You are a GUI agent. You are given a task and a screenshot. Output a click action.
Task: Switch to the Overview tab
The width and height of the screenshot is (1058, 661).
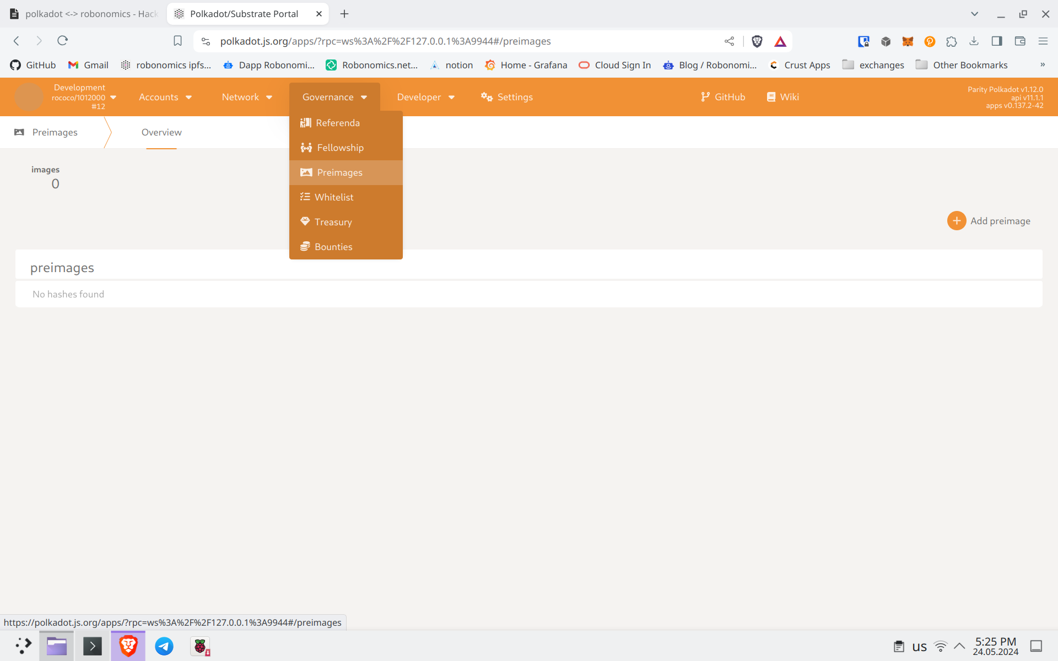pos(161,132)
